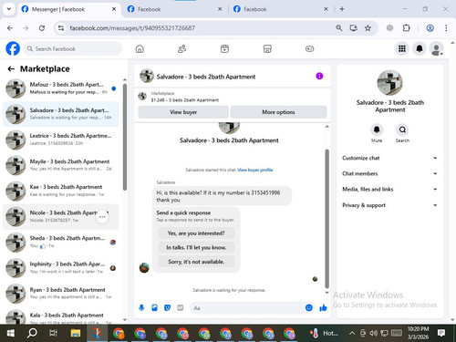The image size is (456, 342).
Task: Click the browser address bar URL
Action: tap(132, 28)
